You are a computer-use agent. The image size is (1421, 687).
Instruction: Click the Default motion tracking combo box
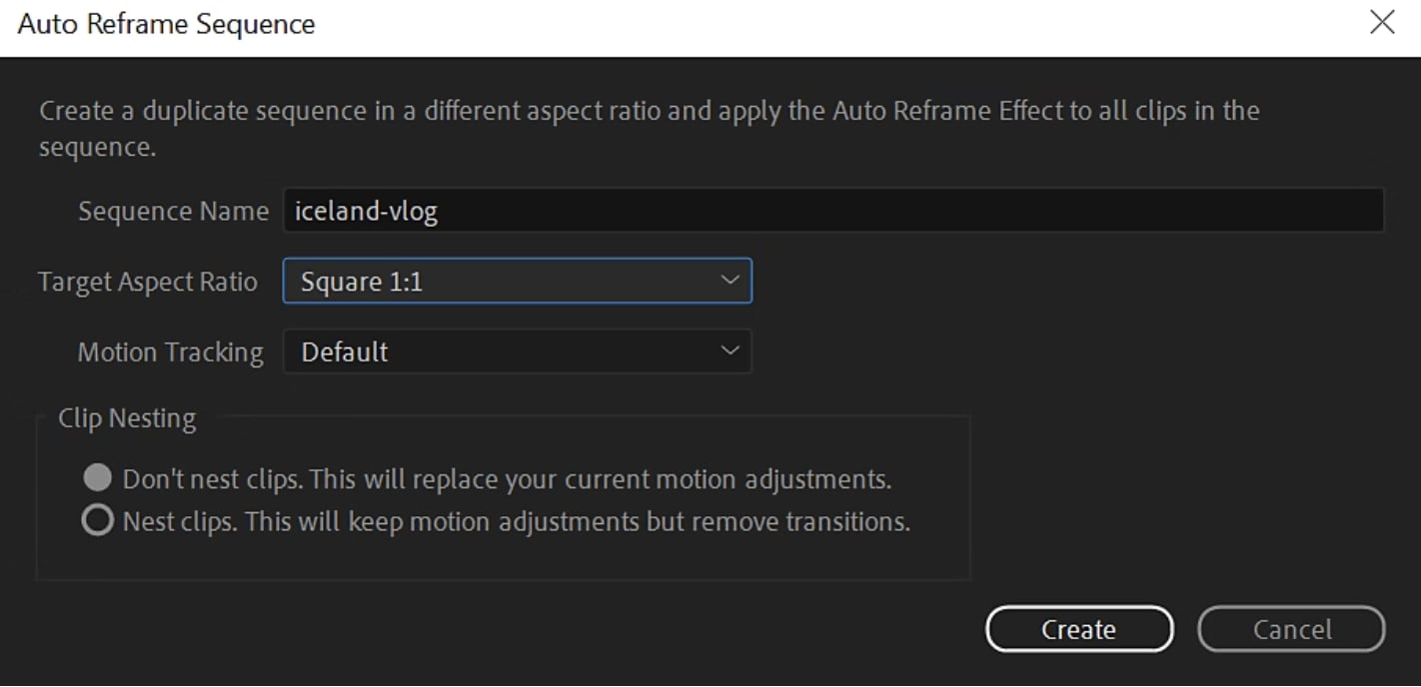[517, 351]
